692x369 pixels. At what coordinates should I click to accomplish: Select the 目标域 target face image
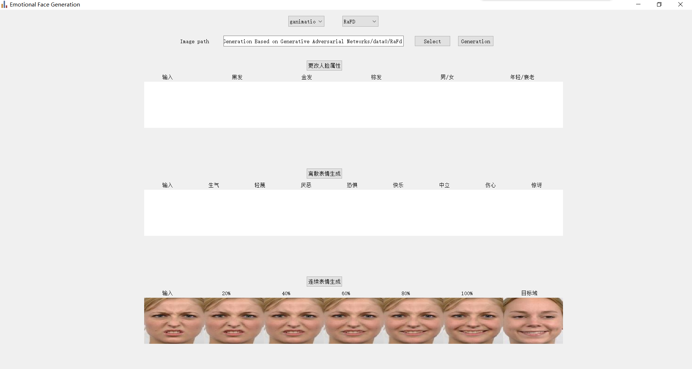pos(533,320)
